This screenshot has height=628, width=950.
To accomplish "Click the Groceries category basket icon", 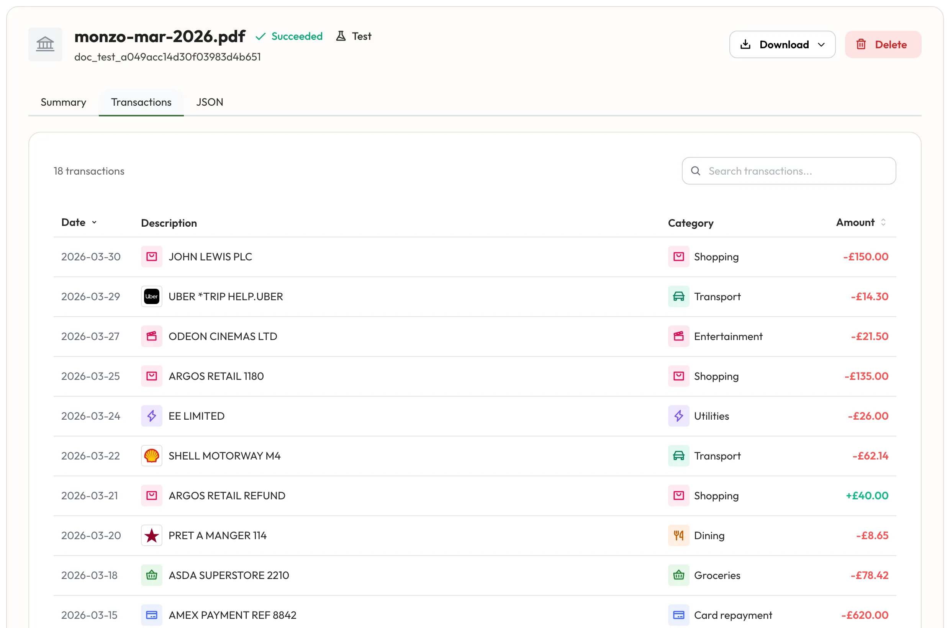I will [678, 576].
